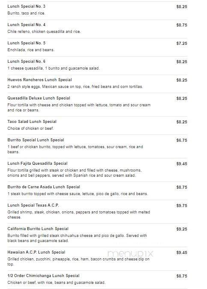This screenshot has width=207, height=289.
Task: Open Quesadilla Deluxe Lunch Special
Action: [x=39, y=98]
